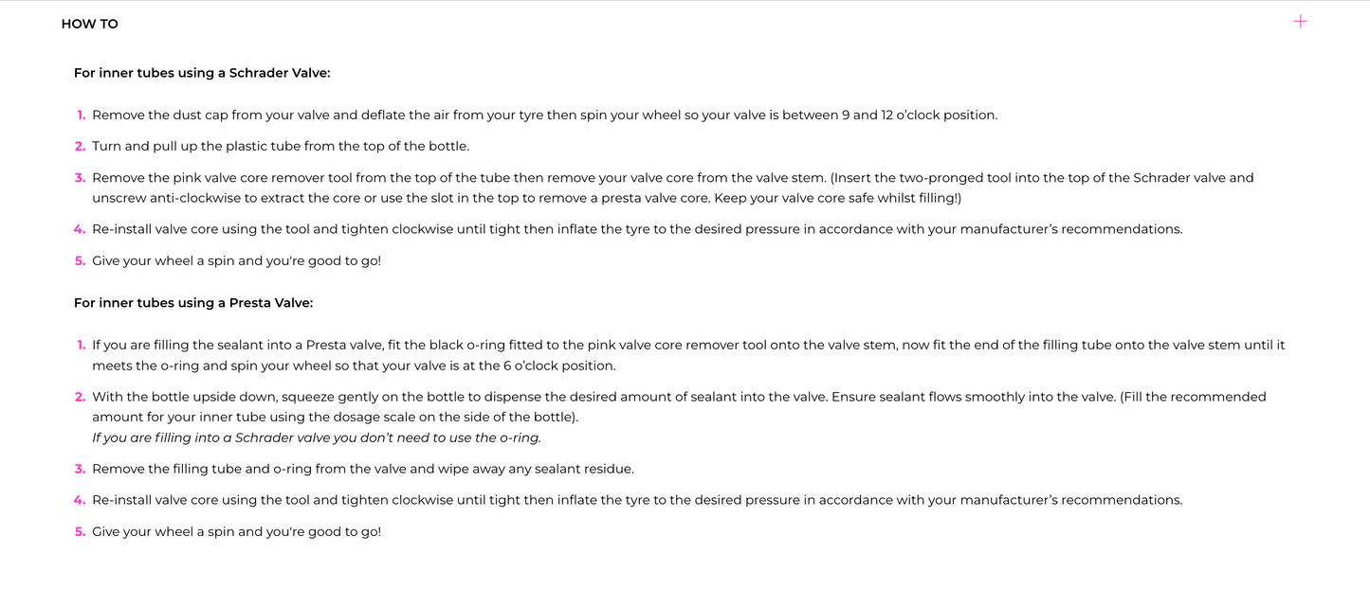Click pink number 3 in Presta steps
Screen dimensions: 1370x589
tap(80, 469)
